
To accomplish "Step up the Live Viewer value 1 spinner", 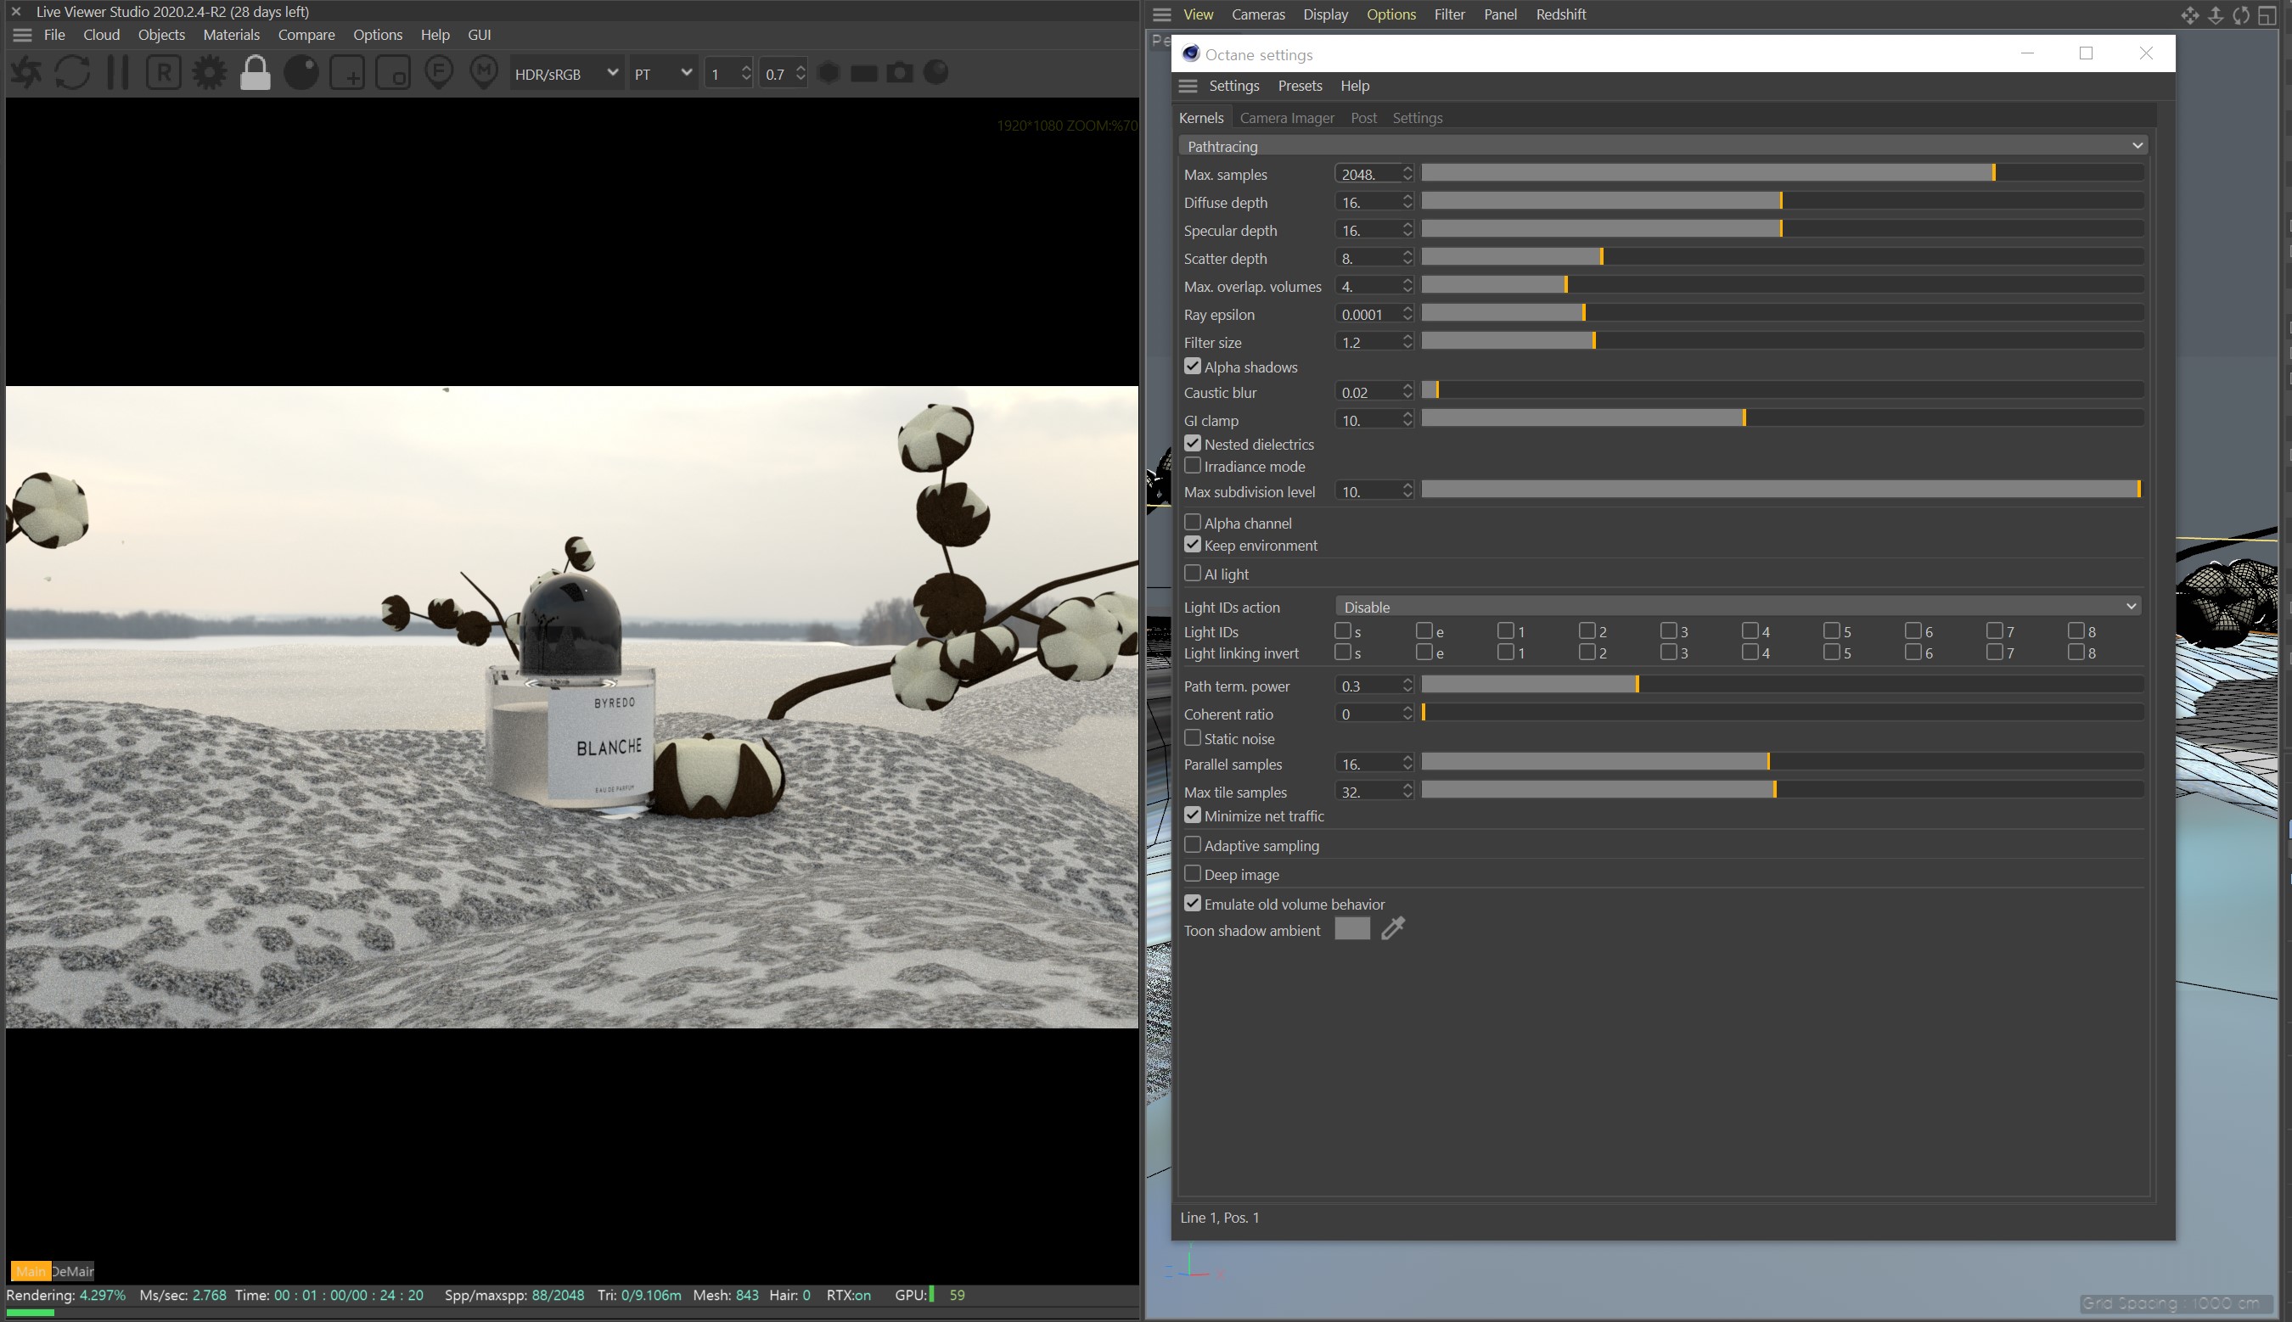I will (745, 67).
